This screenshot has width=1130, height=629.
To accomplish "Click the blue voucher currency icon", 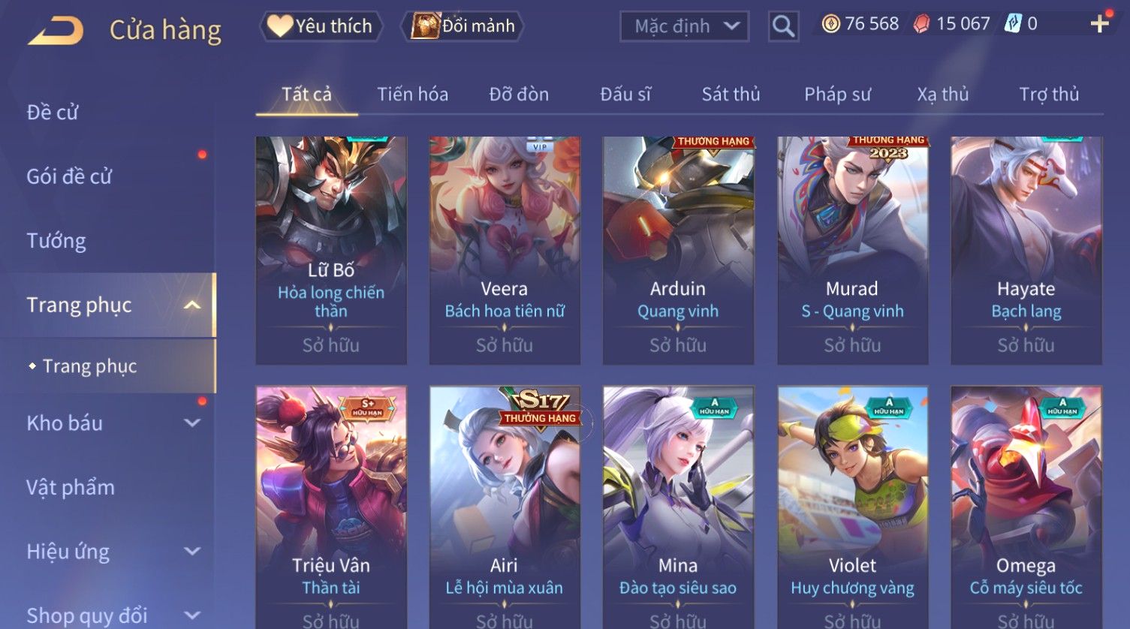I will (1013, 24).
